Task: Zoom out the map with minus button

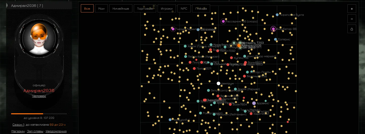Action: point(352,19)
